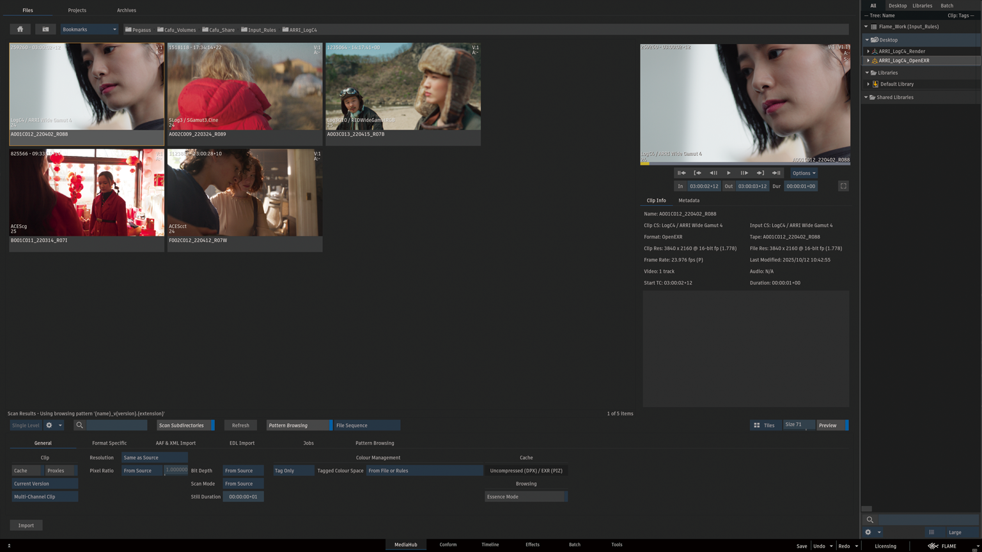
Task: Click the full-screen preview icon
Action: pos(843,187)
